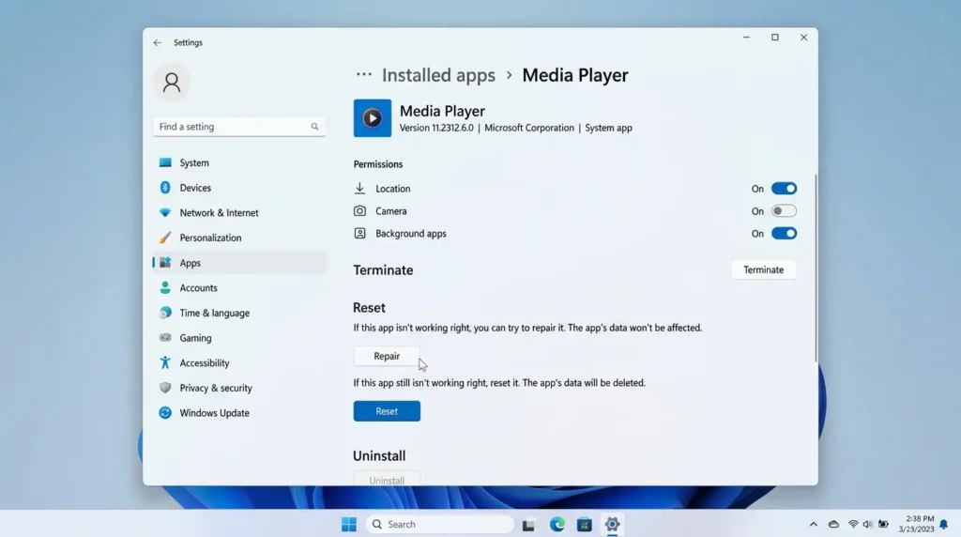Open Microsoft Store from the taskbar
The image size is (961, 537).
click(x=584, y=525)
